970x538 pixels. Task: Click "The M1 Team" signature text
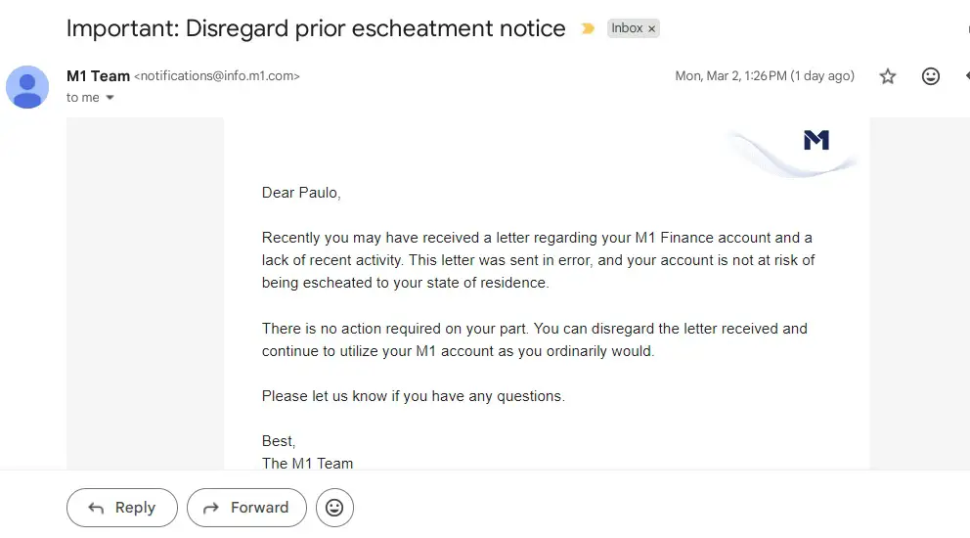pos(307,463)
